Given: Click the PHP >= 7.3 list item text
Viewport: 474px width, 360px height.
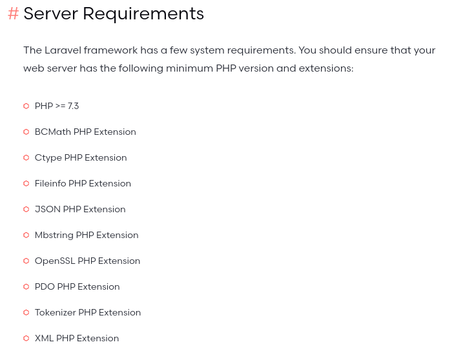Looking at the screenshot, I should (57, 106).
